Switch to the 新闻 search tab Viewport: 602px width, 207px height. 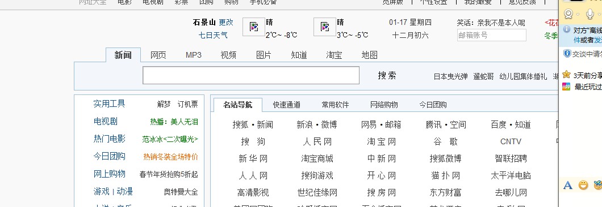click(123, 55)
